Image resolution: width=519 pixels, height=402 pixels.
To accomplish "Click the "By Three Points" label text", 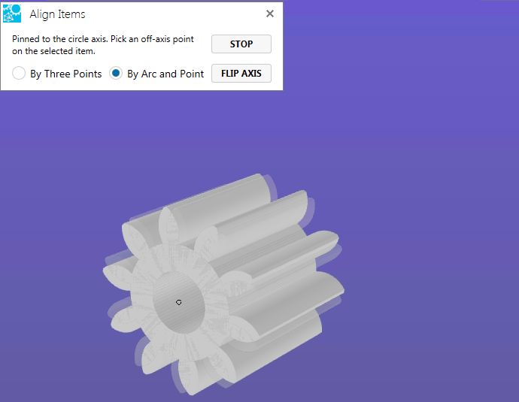I will pyautogui.click(x=65, y=74).
